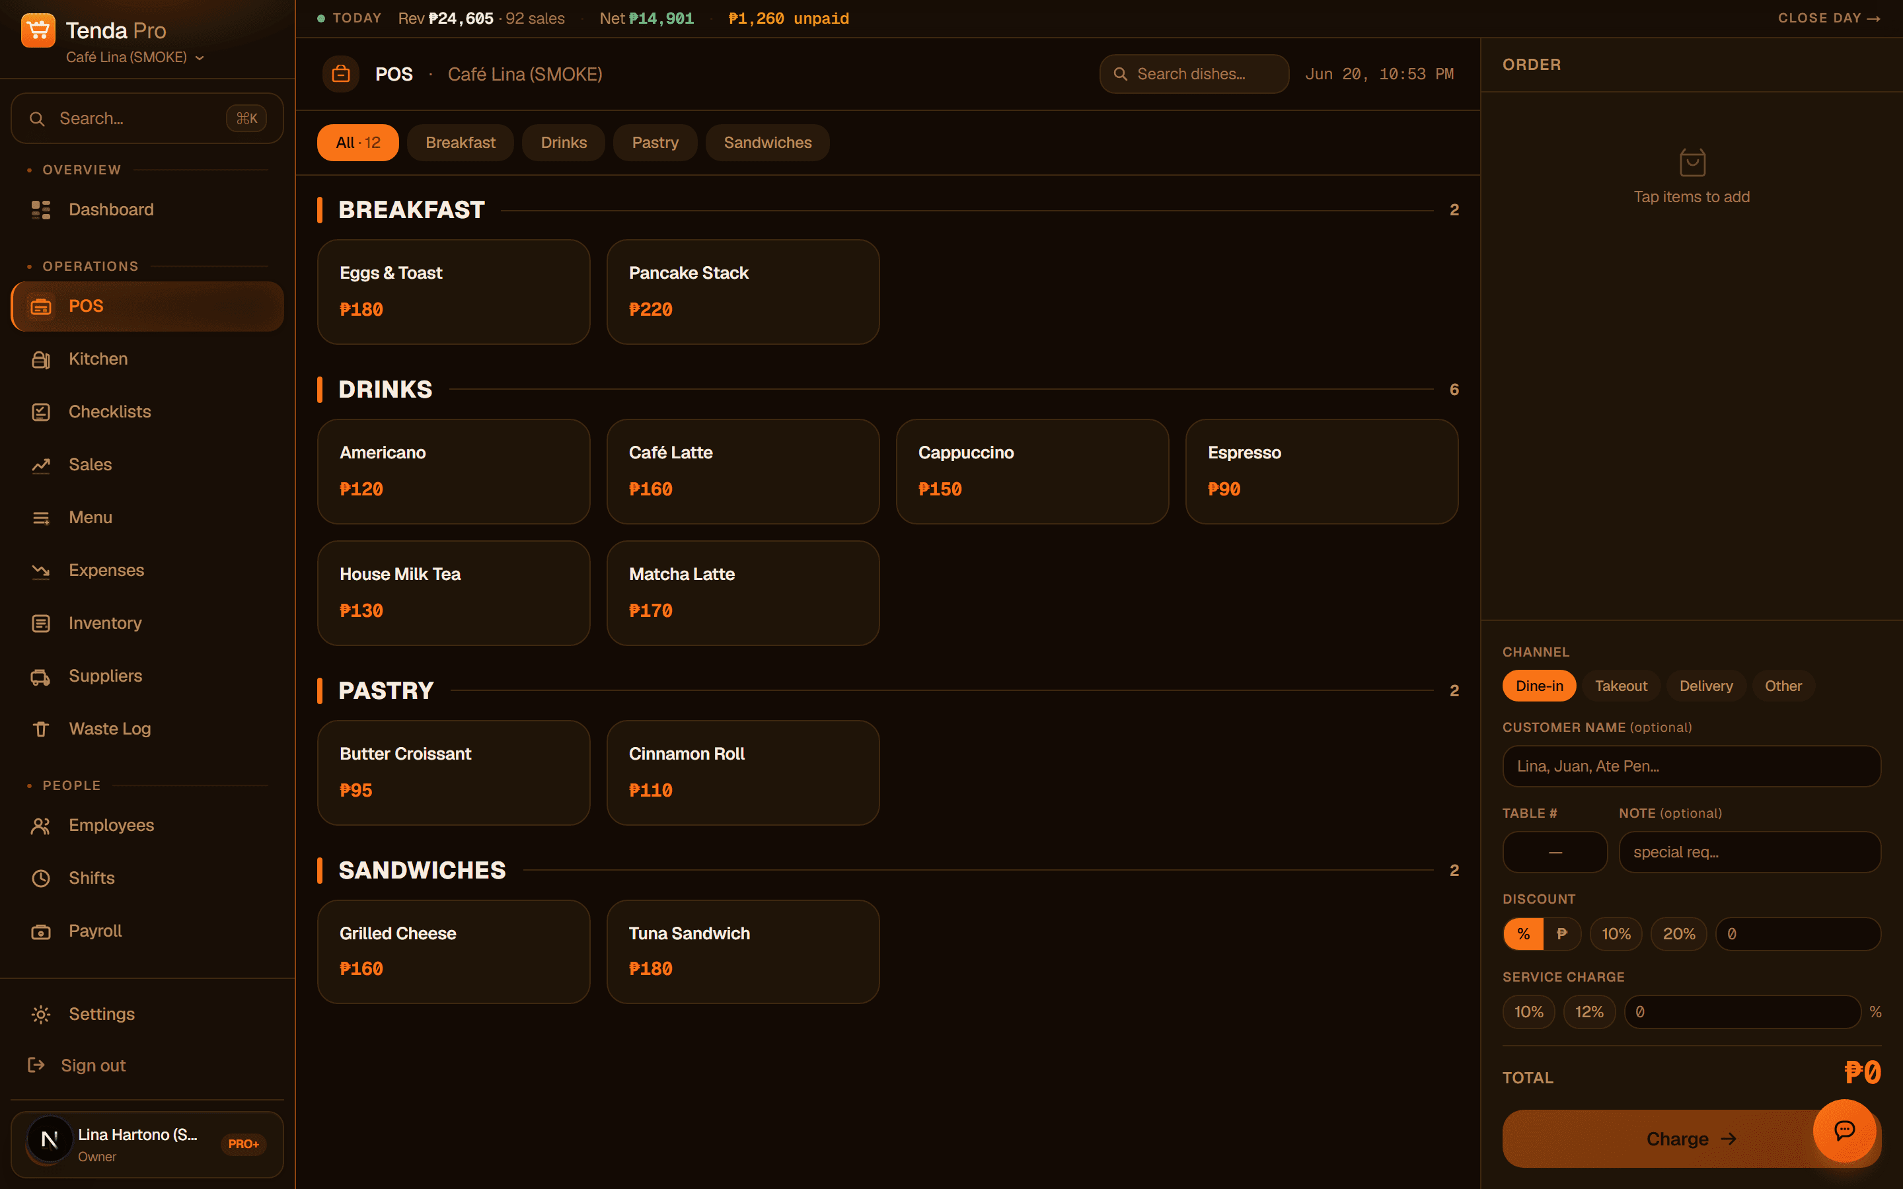1903x1189 pixels.
Task: Open Payroll
Action: point(147,931)
